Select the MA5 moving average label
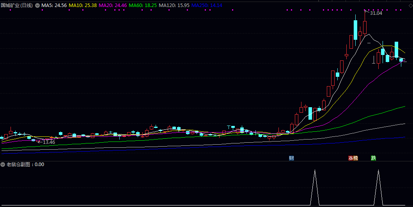 [54, 5]
